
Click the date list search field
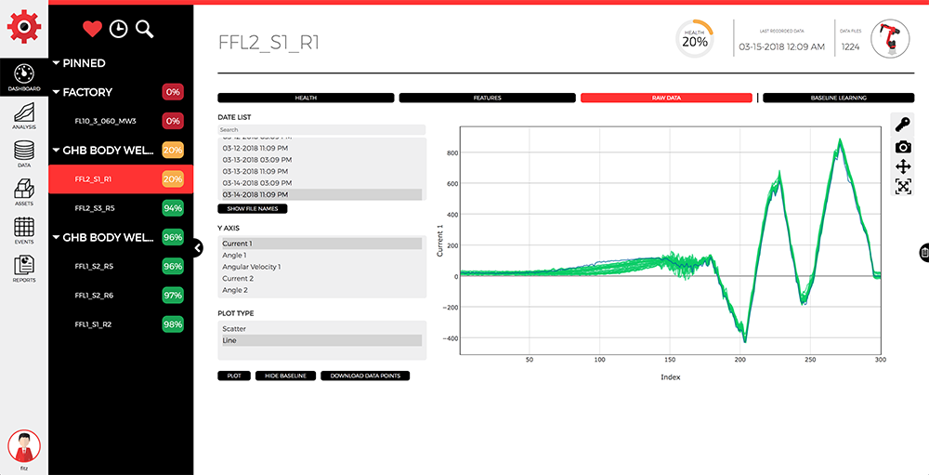321,130
